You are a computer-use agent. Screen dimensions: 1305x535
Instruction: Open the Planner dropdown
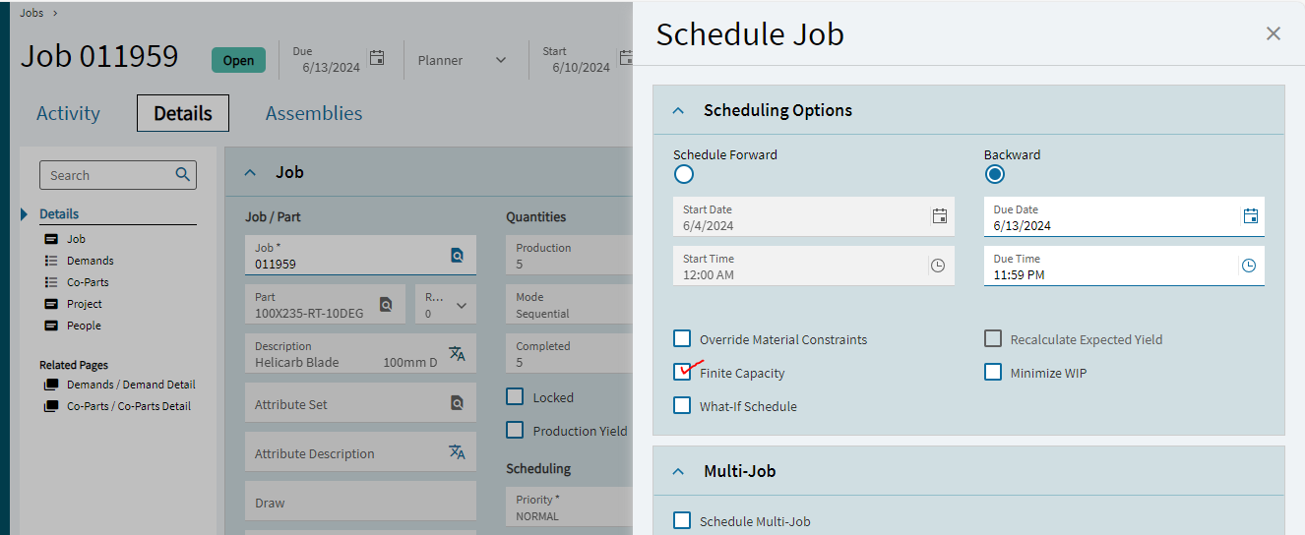pos(463,60)
